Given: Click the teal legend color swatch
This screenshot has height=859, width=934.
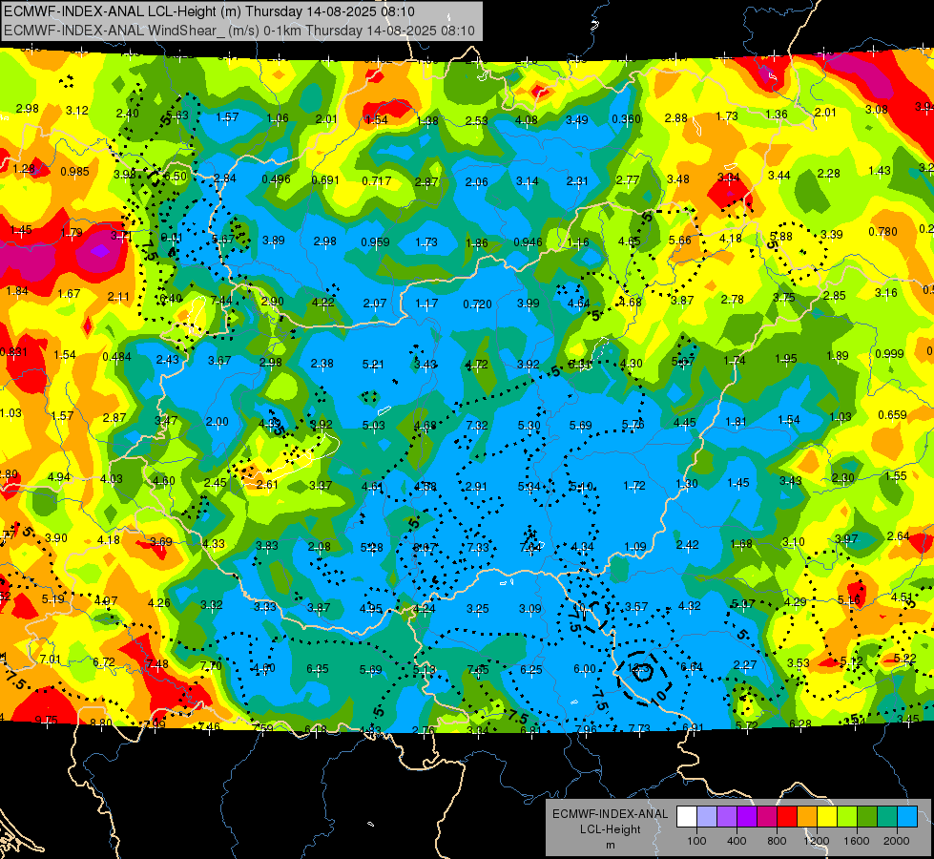Looking at the screenshot, I should [x=887, y=816].
